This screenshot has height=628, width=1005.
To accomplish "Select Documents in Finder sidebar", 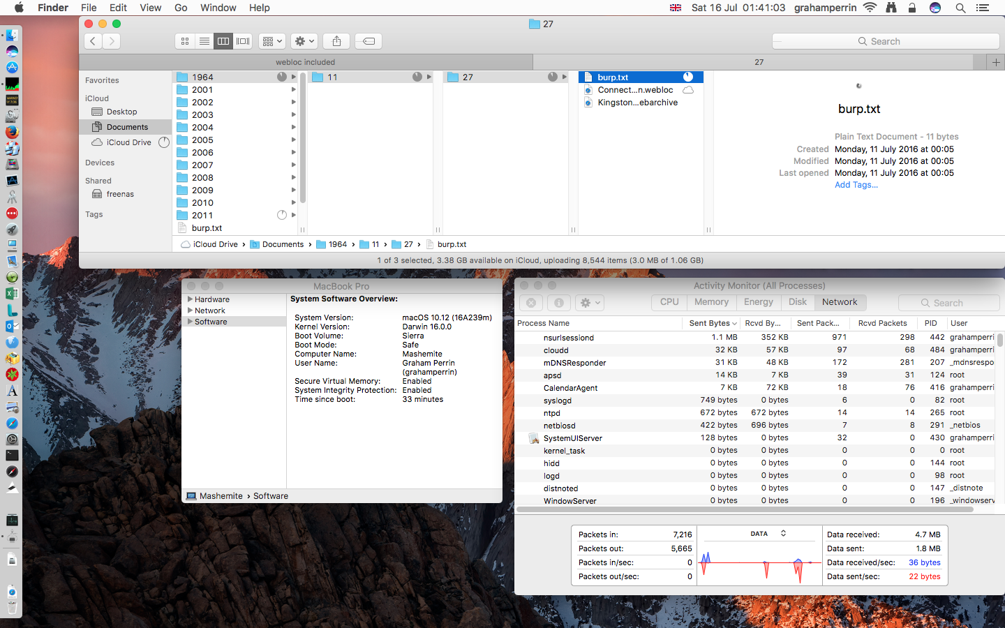I will [127, 127].
